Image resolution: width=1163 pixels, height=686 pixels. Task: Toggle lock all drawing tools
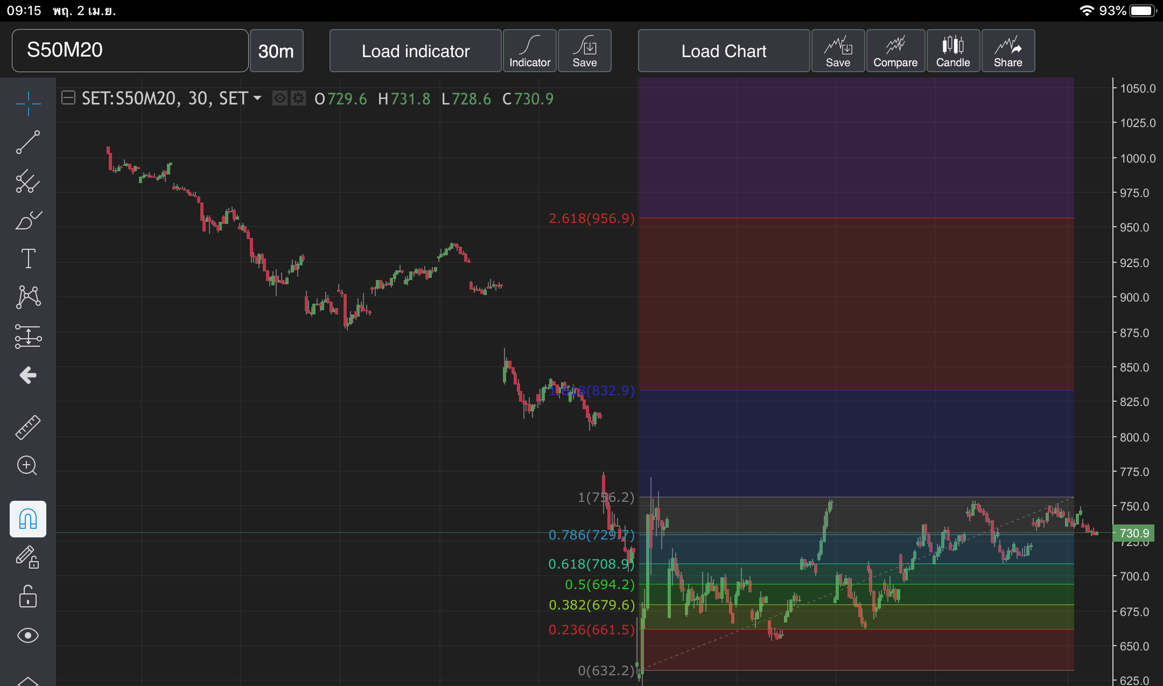click(28, 597)
